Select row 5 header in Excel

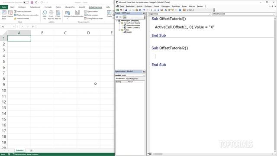coord(4,62)
